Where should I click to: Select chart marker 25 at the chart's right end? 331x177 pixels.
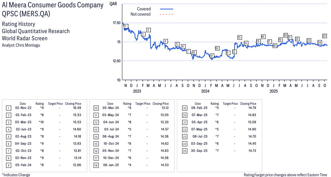point(324,36)
